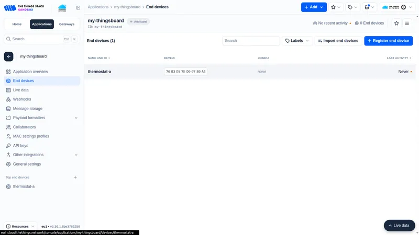This screenshot has width=419, height=235.
Task: Expand the Payload formatters section
Action: pos(42,118)
